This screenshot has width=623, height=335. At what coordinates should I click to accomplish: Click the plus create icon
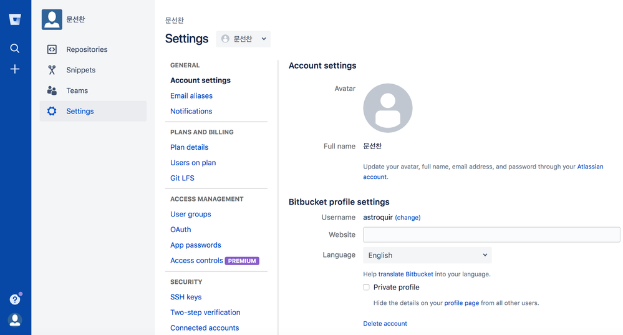[15, 69]
